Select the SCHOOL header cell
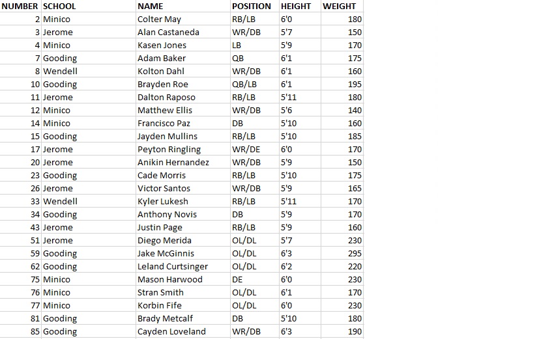The height and width of the screenshot is (339, 554). (59, 6)
